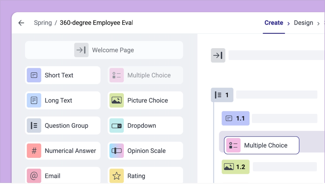
Task: Select question 1.2 picture choice item
Action: tap(236, 167)
